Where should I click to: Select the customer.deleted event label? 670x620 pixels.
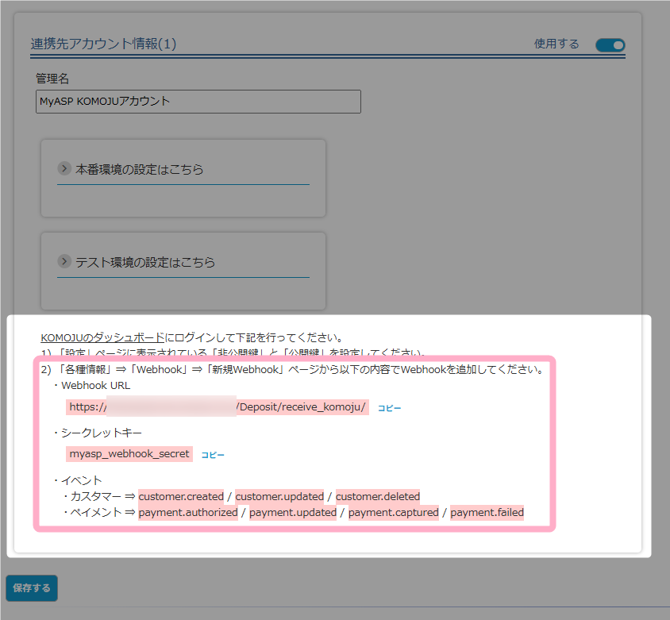[x=377, y=497]
